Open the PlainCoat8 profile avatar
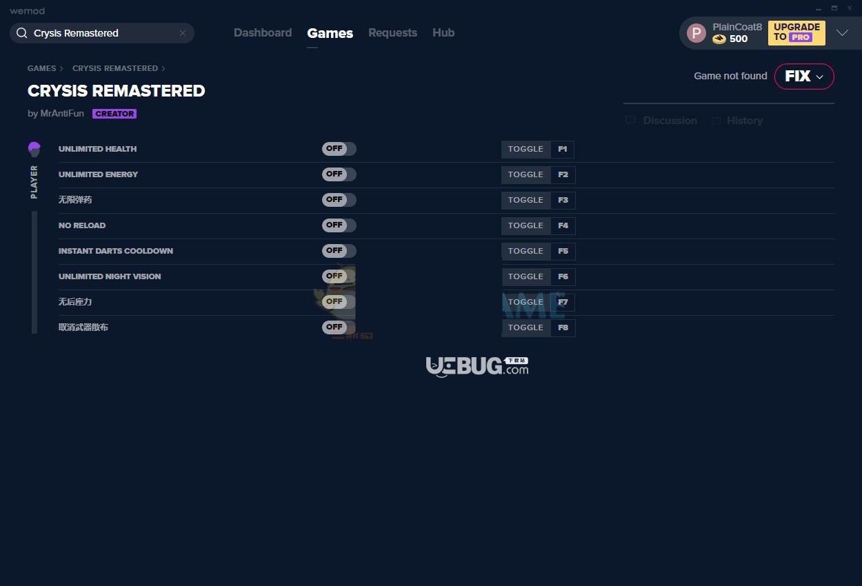Screen dimensions: 862x586 tap(696, 33)
